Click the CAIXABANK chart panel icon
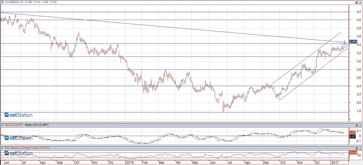Image resolution: width=363 pixels, height=165 pixels. click(x=2, y=2)
